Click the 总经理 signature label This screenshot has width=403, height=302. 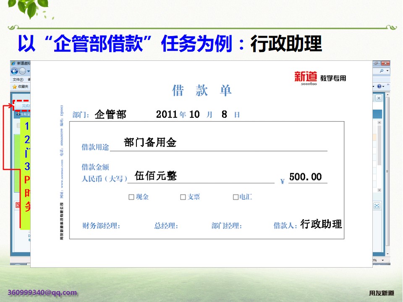[166, 226]
